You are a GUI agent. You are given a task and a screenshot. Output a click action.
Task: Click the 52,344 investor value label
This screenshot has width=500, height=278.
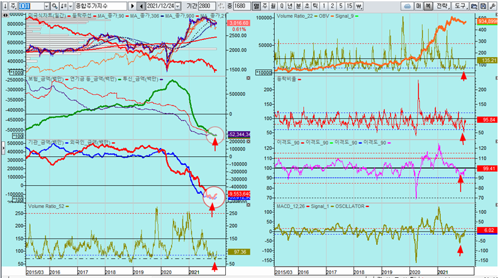pos(225,134)
